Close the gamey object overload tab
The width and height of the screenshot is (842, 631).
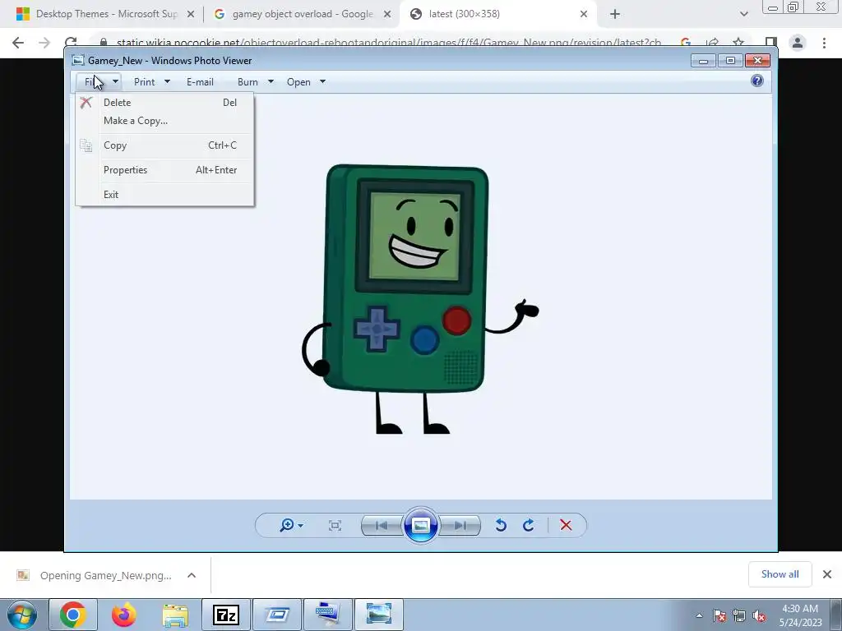(387, 15)
